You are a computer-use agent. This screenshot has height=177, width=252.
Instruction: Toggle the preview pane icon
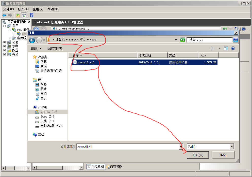226,48
